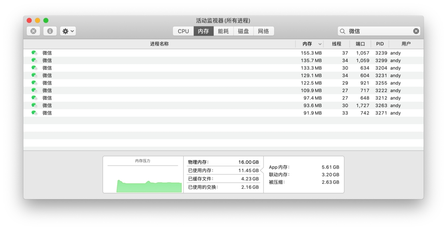This screenshot has height=230, width=447.
Task: Open the 网络 tab
Action: tap(263, 31)
